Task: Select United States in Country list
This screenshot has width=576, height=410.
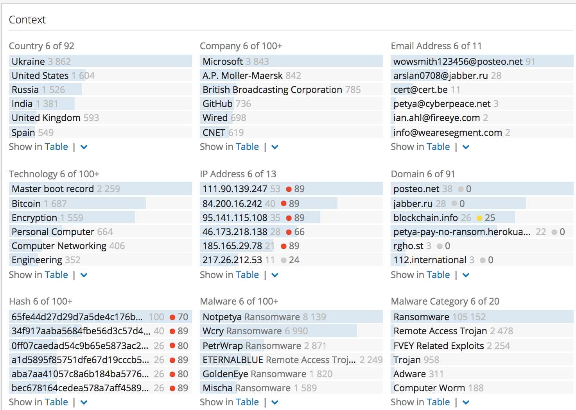Action: click(100, 75)
